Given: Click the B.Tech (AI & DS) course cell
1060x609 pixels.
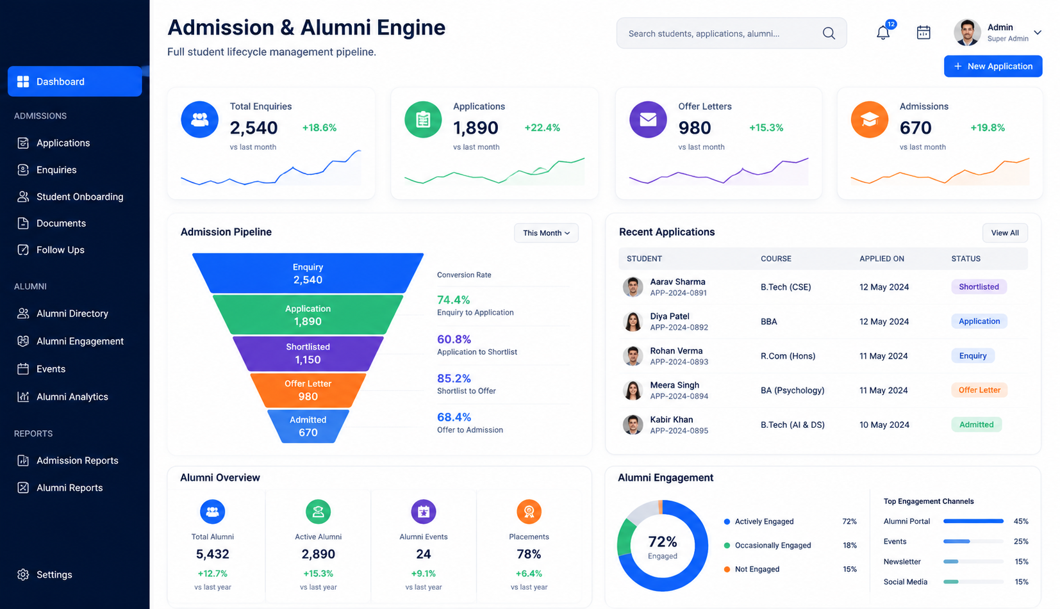Looking at the screenshot, I should (x=792, y=425).
